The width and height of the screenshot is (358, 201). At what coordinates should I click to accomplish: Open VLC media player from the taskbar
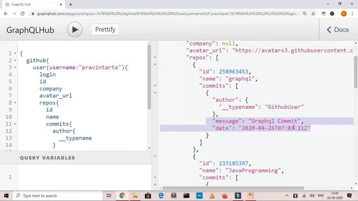click(x=212, y=195)
